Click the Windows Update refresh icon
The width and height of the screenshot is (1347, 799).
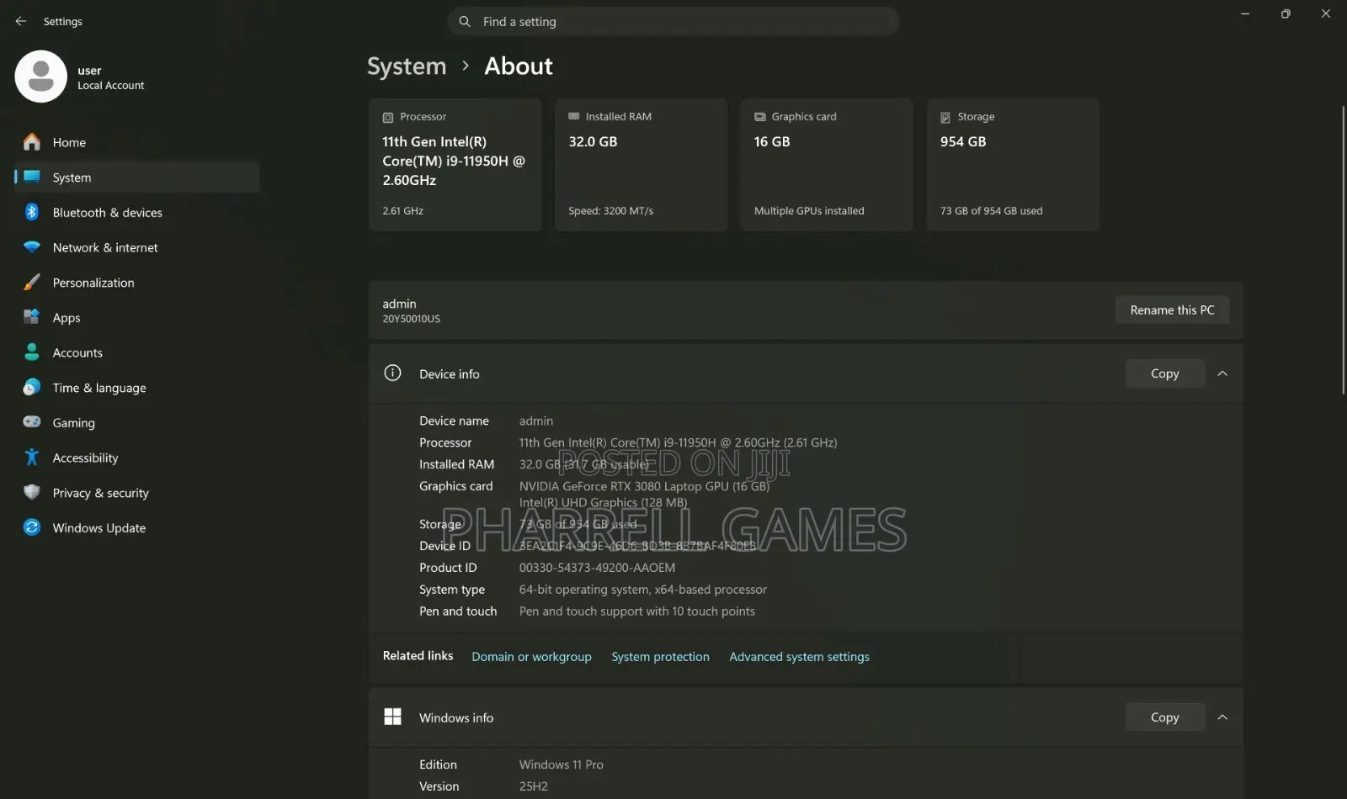(x=32, y=527)
